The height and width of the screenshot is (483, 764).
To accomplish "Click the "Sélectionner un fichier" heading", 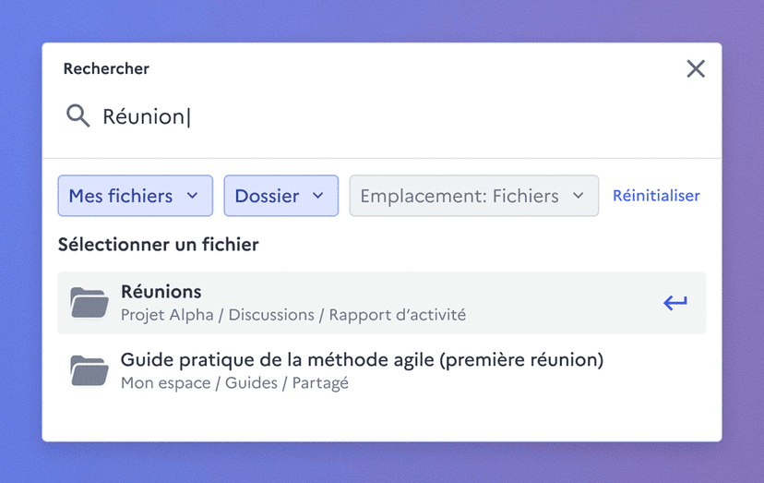I will (158, 245).
